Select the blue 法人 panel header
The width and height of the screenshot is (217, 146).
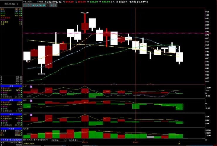[x=11, y=114]
